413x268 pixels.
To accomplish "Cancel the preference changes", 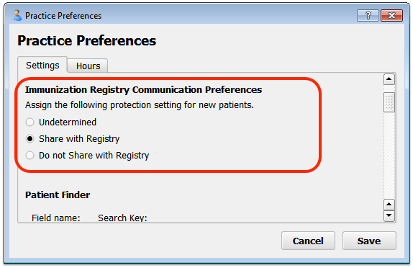I will click(x=308, y=241).
